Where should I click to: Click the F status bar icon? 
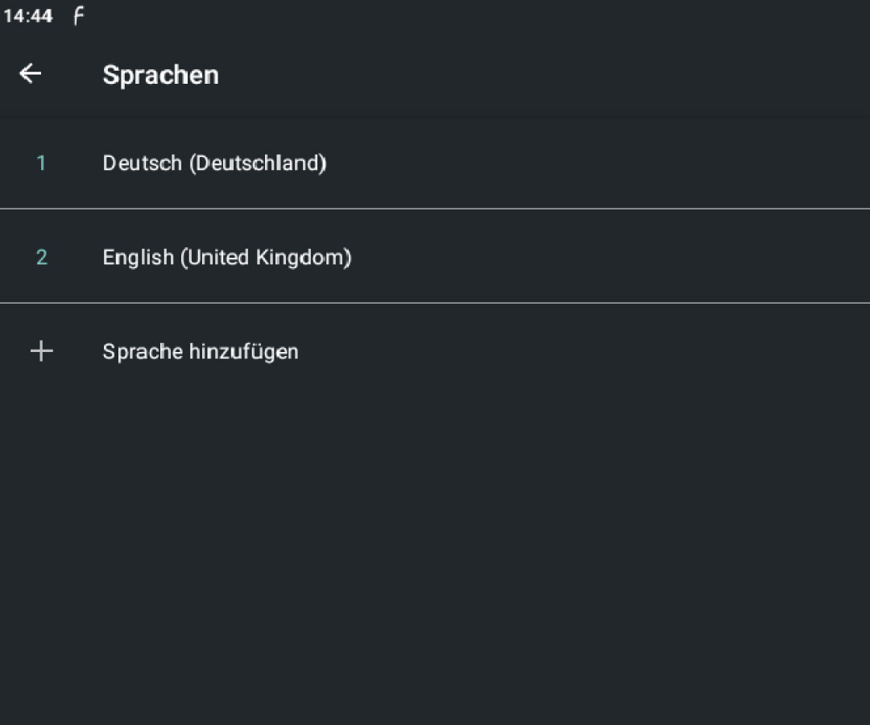[78, 16]
